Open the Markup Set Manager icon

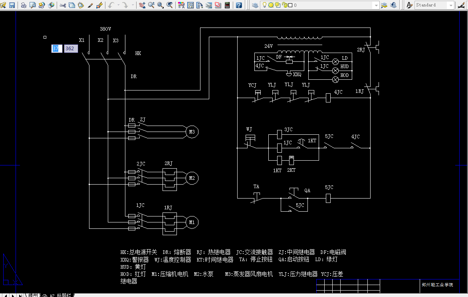point(218,5)
